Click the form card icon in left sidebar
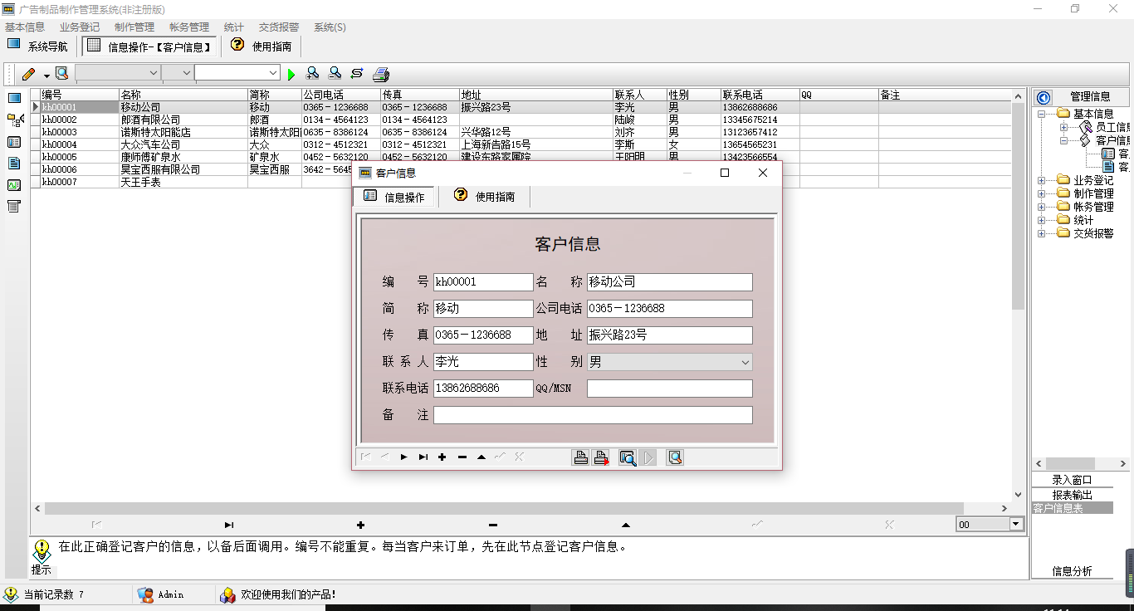 pos(14,142)
